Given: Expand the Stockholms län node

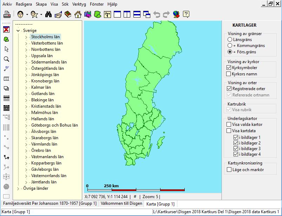Looking at the screenshot, I should [x=26, y=37].
